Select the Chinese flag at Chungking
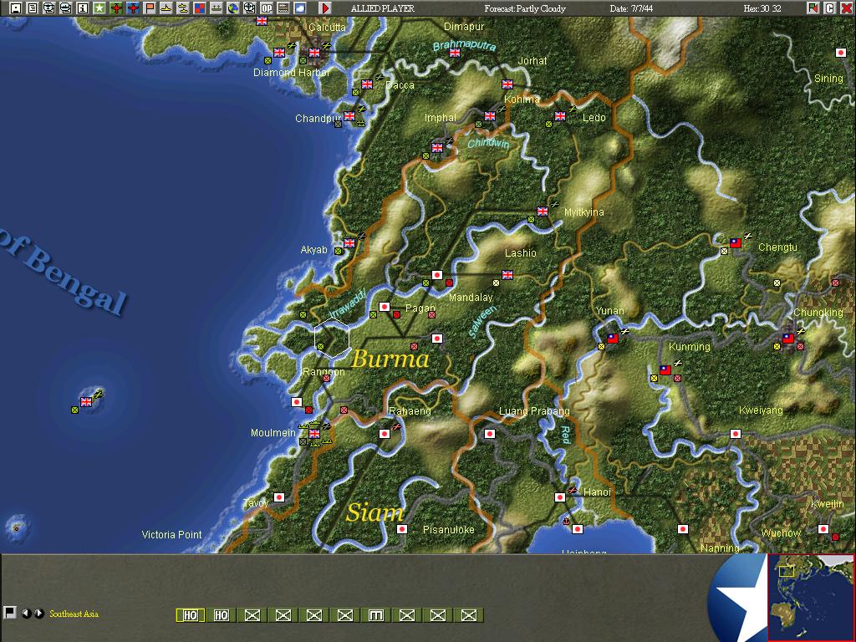 (787, 339)
